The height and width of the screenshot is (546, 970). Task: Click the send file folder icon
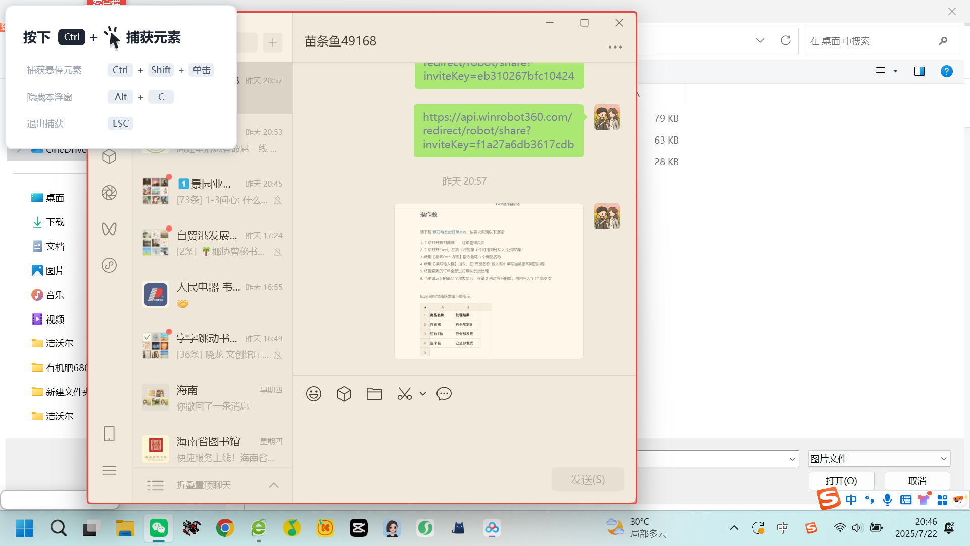click(374, 394)
